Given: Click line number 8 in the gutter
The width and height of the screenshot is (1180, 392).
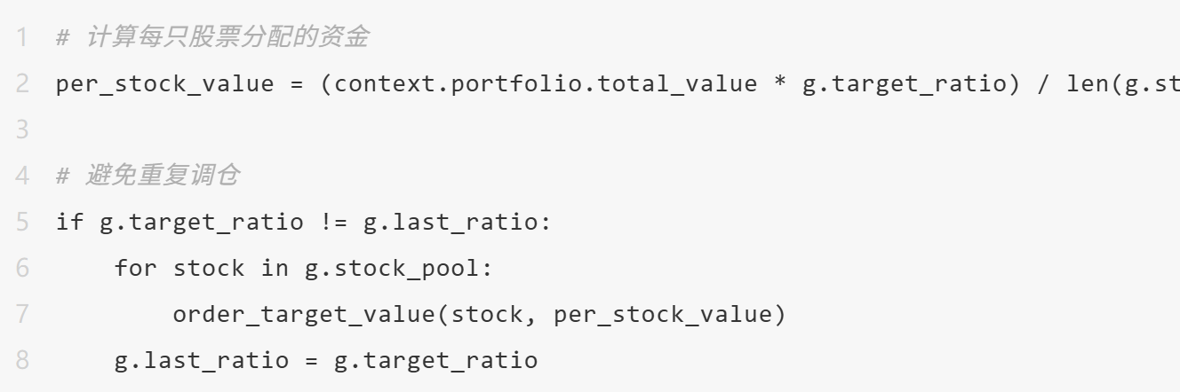Looking at the screenshot, I should pos(21,360).
